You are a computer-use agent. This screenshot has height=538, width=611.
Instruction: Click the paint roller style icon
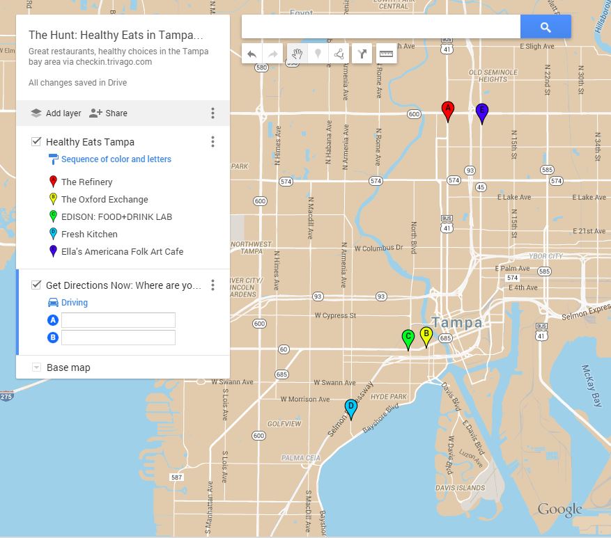(x=53, y=159)
